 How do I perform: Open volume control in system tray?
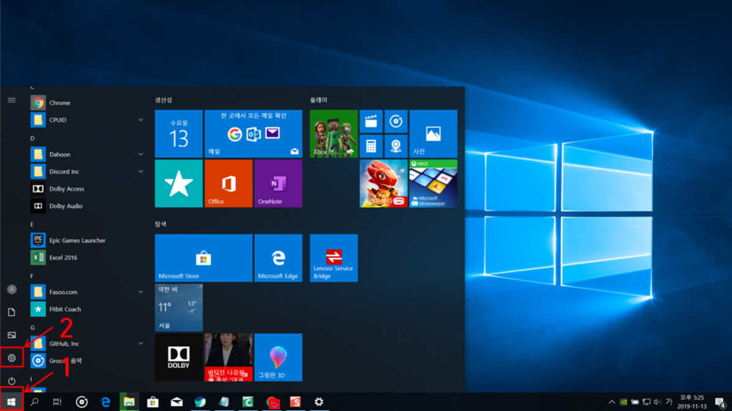click(657, 402)
